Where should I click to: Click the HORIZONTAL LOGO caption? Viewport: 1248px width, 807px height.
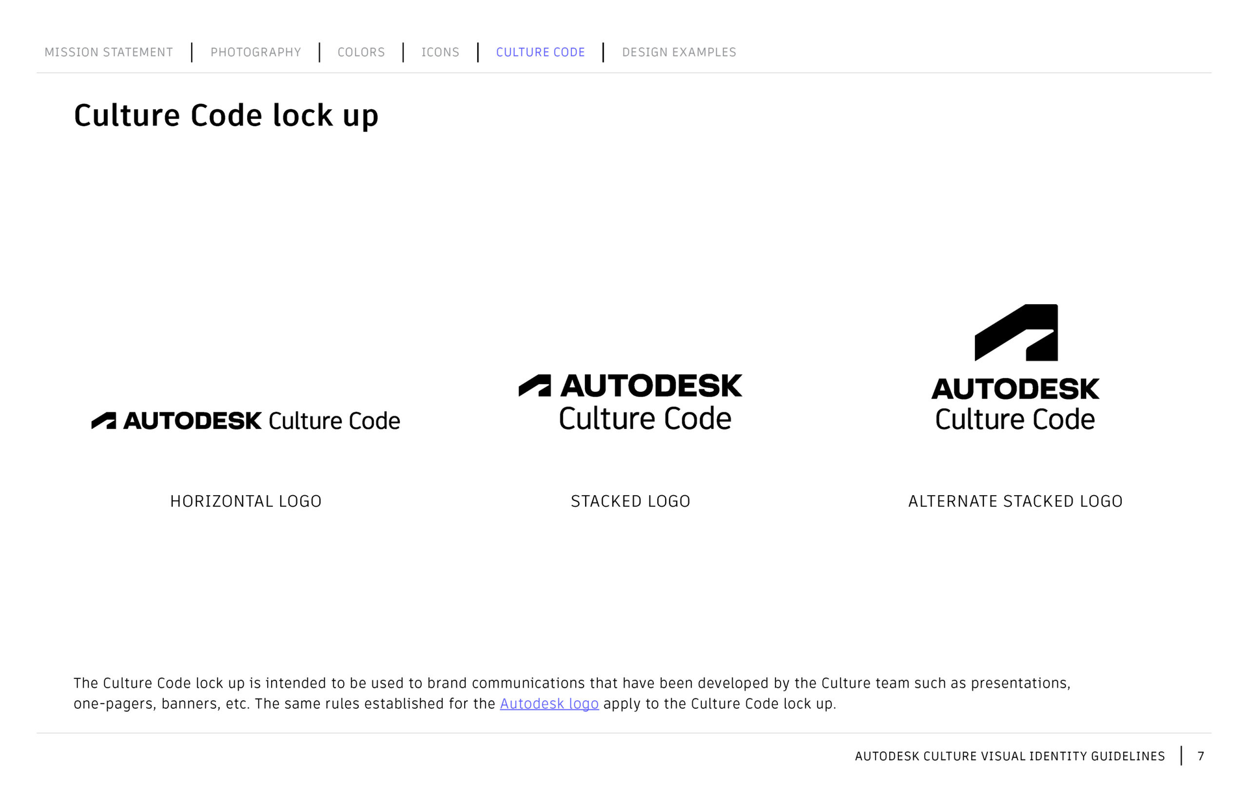(x=246, y=501)
